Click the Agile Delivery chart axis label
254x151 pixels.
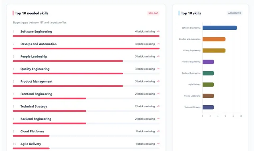[194, 84]
